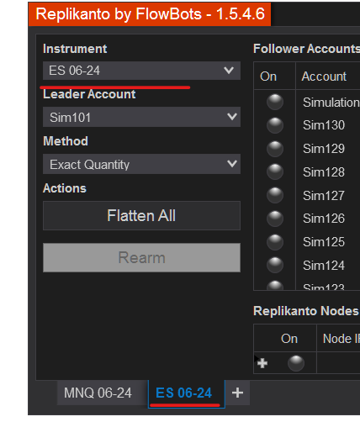
Task: Switch to the MNQ 06-24 tab
Action: 98,393
